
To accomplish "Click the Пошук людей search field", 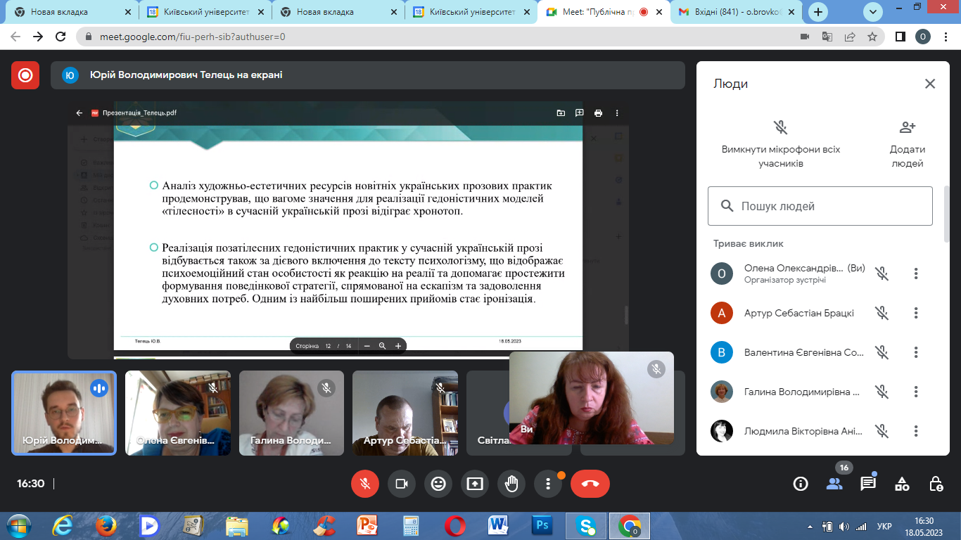I will [x=820, y=206].
